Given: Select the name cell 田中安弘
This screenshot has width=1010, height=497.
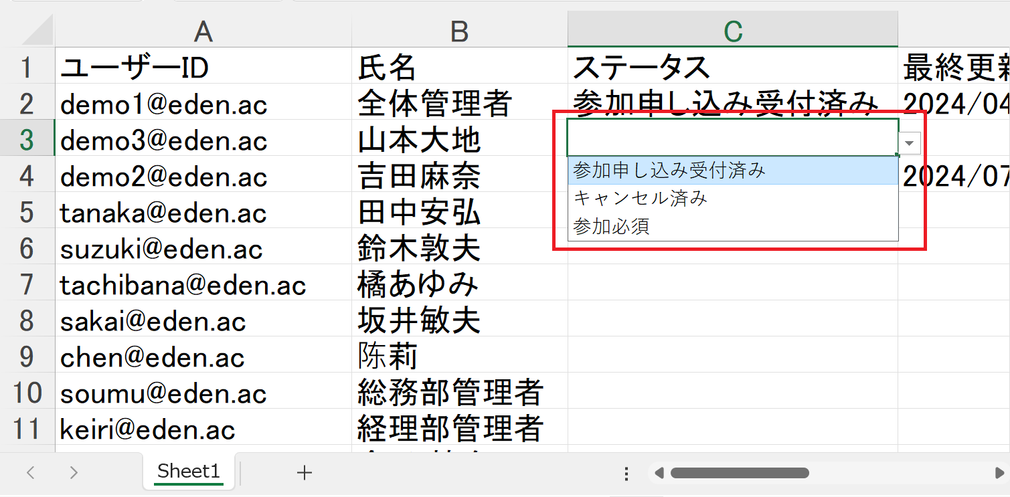Looking at the screenshot, I should point(459,210).
